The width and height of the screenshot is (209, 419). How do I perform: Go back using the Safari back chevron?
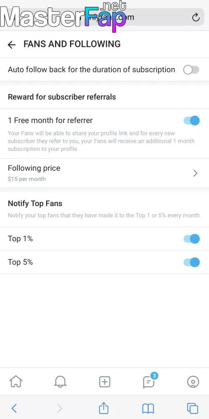[14, 408]
